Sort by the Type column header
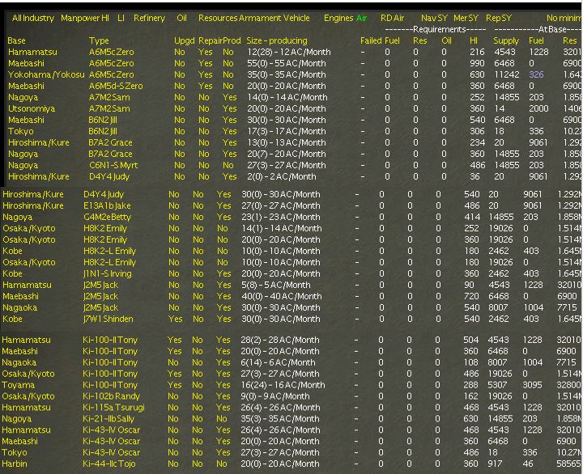This screenshot has width=583, height=474. click(99, 40)
